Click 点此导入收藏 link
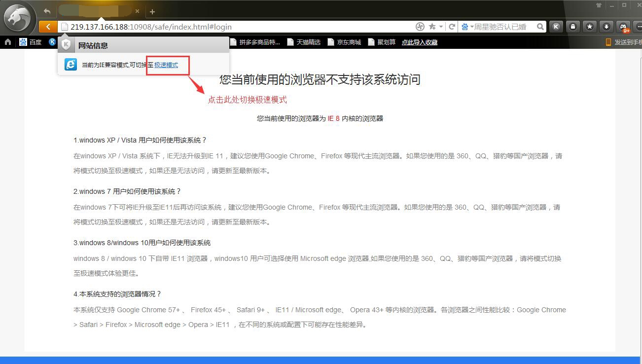Screen dimensions: 642x364 [420, 42]
